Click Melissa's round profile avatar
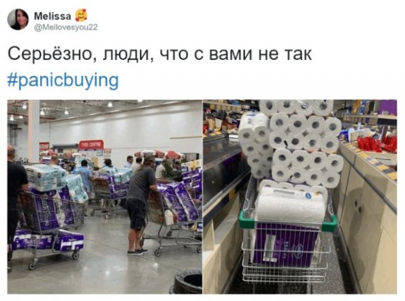Image resolution: width=405 pixels, height=301 pixels. pyautogui.click(x=18, y=20)
